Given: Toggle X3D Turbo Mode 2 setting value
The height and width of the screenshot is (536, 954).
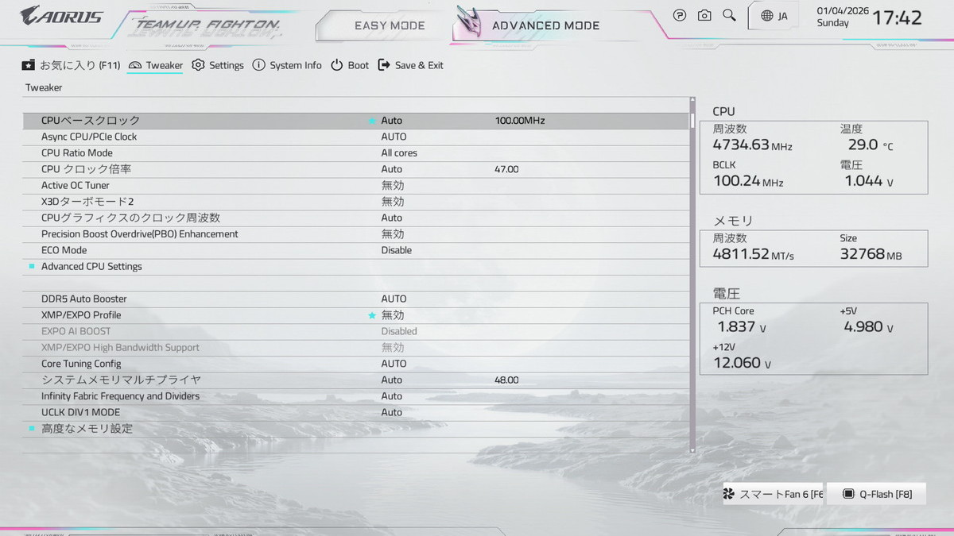Looking at the screenshot, I should [x=393, y=202].
